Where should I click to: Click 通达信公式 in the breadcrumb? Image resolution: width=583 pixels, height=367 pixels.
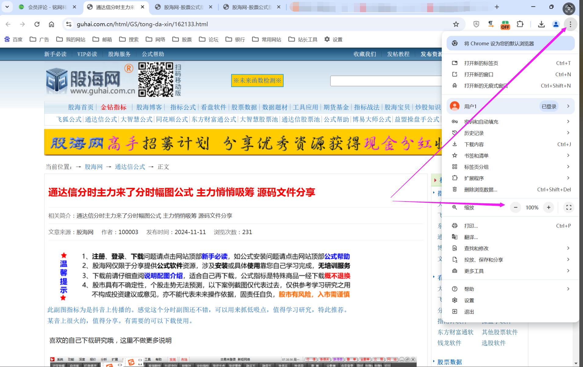pos(130,167)
